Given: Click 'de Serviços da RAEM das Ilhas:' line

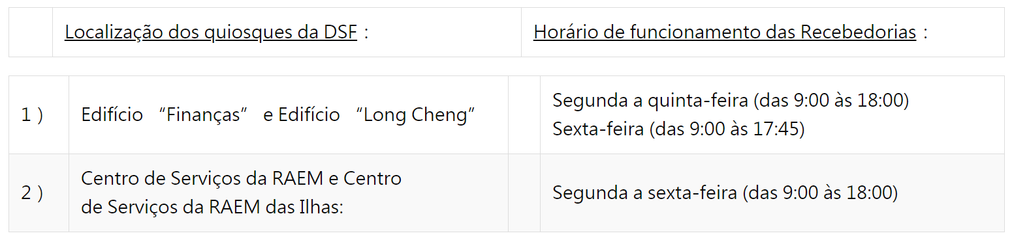Looking at the screenshot, I should [212, 208].
